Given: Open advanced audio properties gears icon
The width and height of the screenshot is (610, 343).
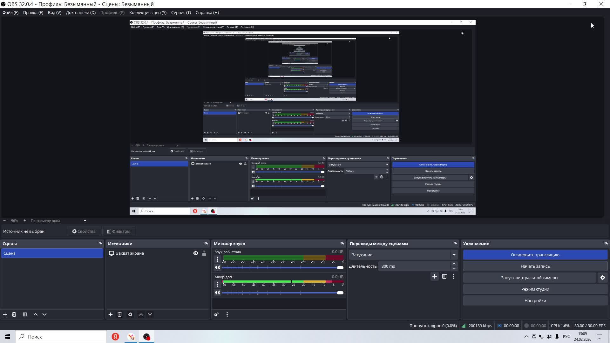Looking at the screenshot, I should (216, 314).
